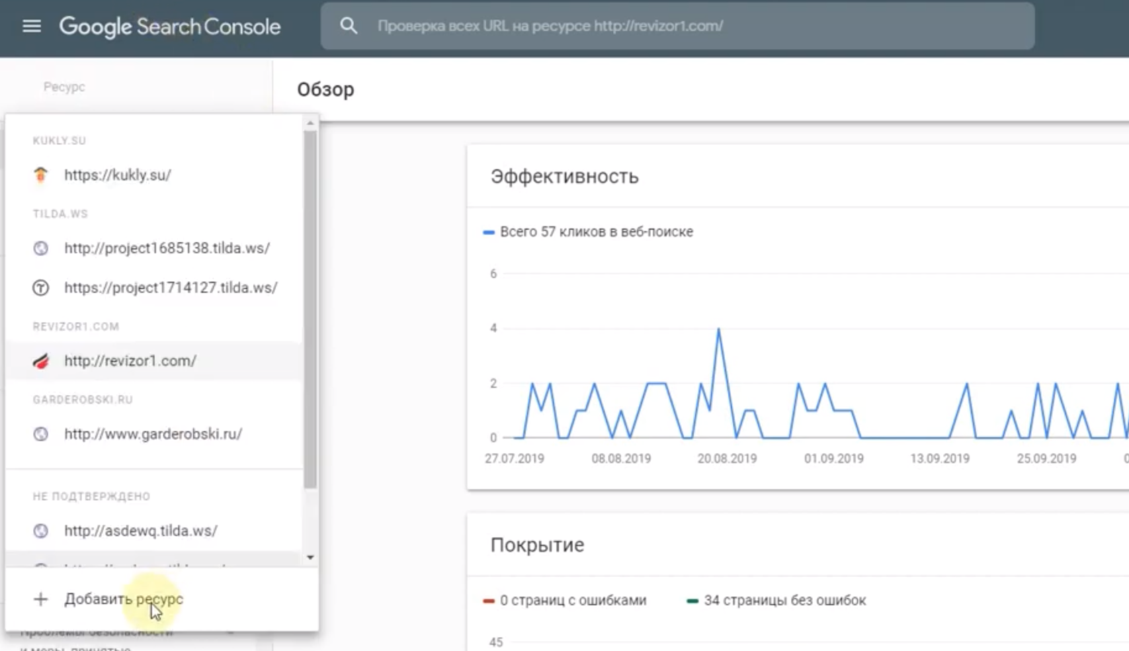The width and height of the screenshot is (1129, 651).
Task: Click the 20.08.2019 date on chart axis
Action: [727, 458]
